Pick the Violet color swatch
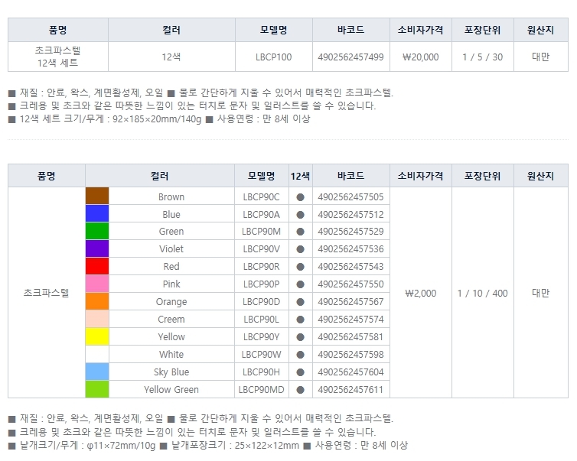Viewport: 577px width, 461px height. click(97, 249)
